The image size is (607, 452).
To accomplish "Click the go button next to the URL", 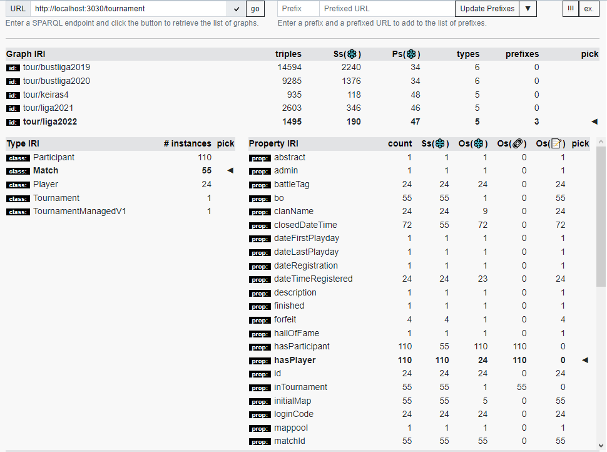I will [x=255, y=9].
